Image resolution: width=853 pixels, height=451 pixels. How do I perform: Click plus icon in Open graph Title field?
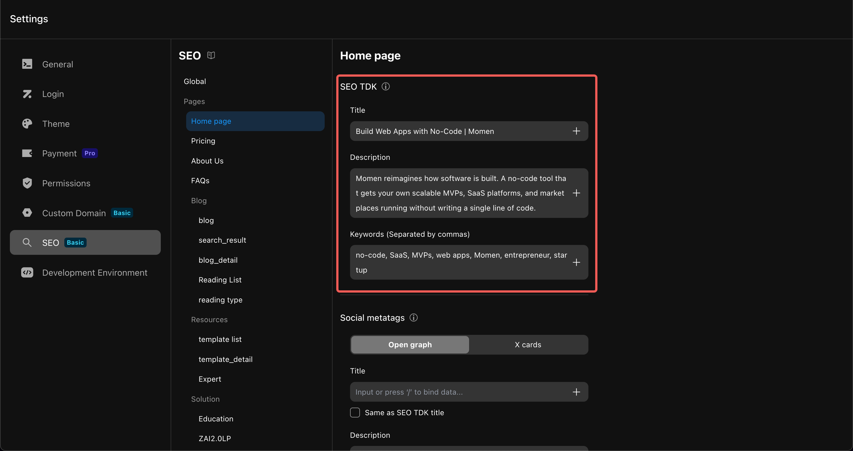click(576, 392)
